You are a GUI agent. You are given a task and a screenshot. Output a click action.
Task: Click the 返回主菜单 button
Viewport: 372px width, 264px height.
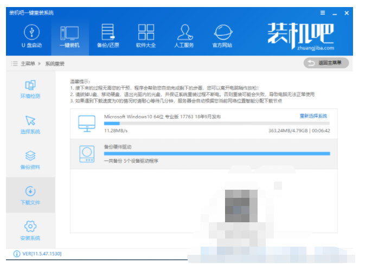point(326,63)
